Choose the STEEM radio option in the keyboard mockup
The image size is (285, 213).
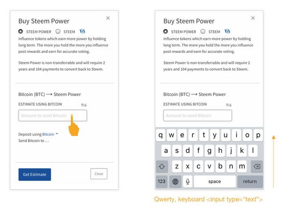203,32
